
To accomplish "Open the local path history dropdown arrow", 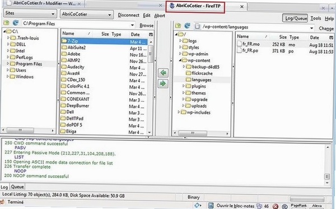I will (x=132, y=25).
